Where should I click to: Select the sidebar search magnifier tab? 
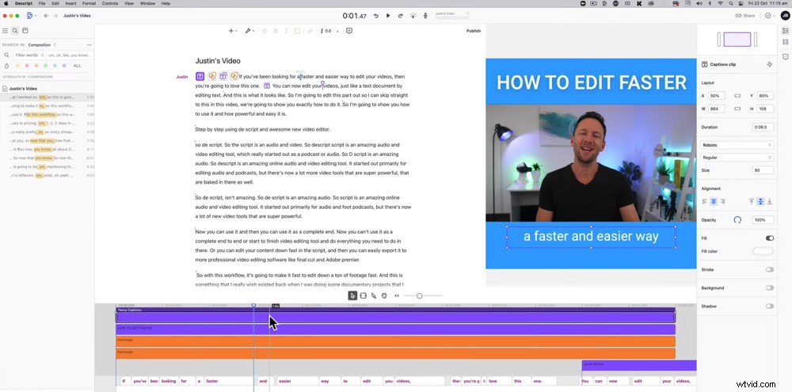15,31
